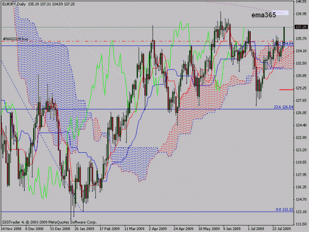
Task: Click the 117.95 price axis label
Action: click(x=301, y=175)
